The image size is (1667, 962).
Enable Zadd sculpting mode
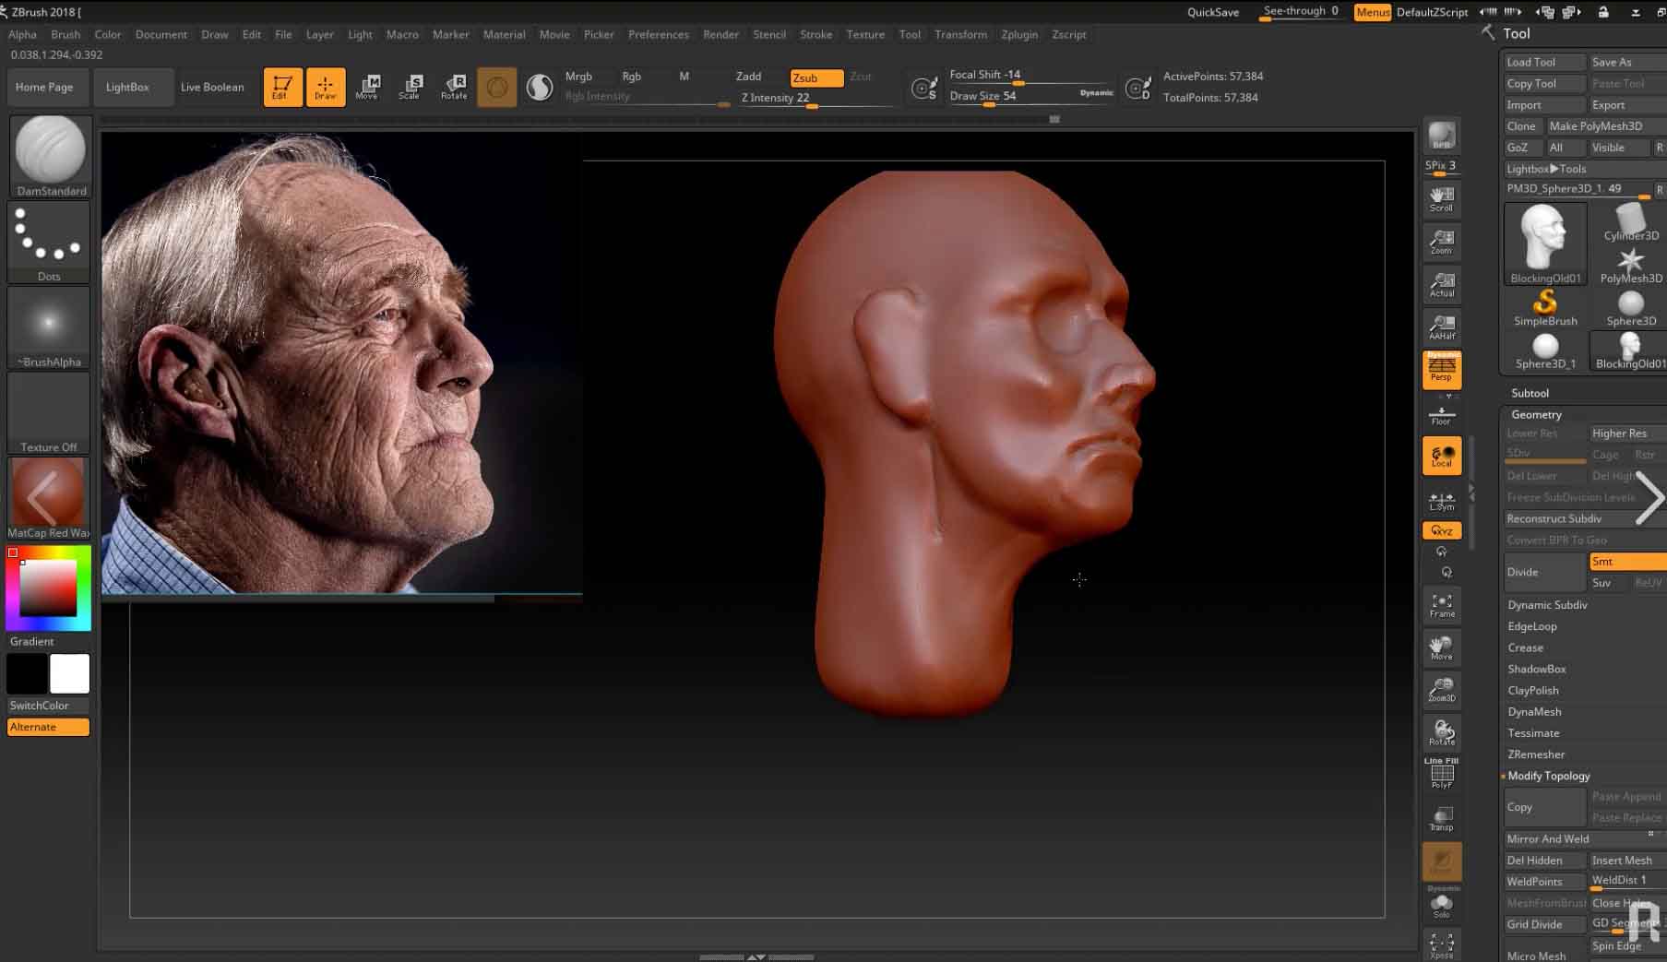point(748,77)
